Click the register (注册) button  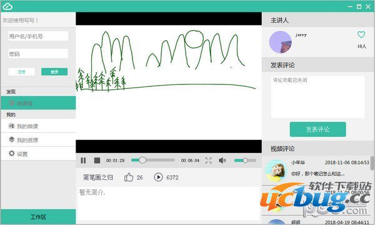tap(21, 72)
